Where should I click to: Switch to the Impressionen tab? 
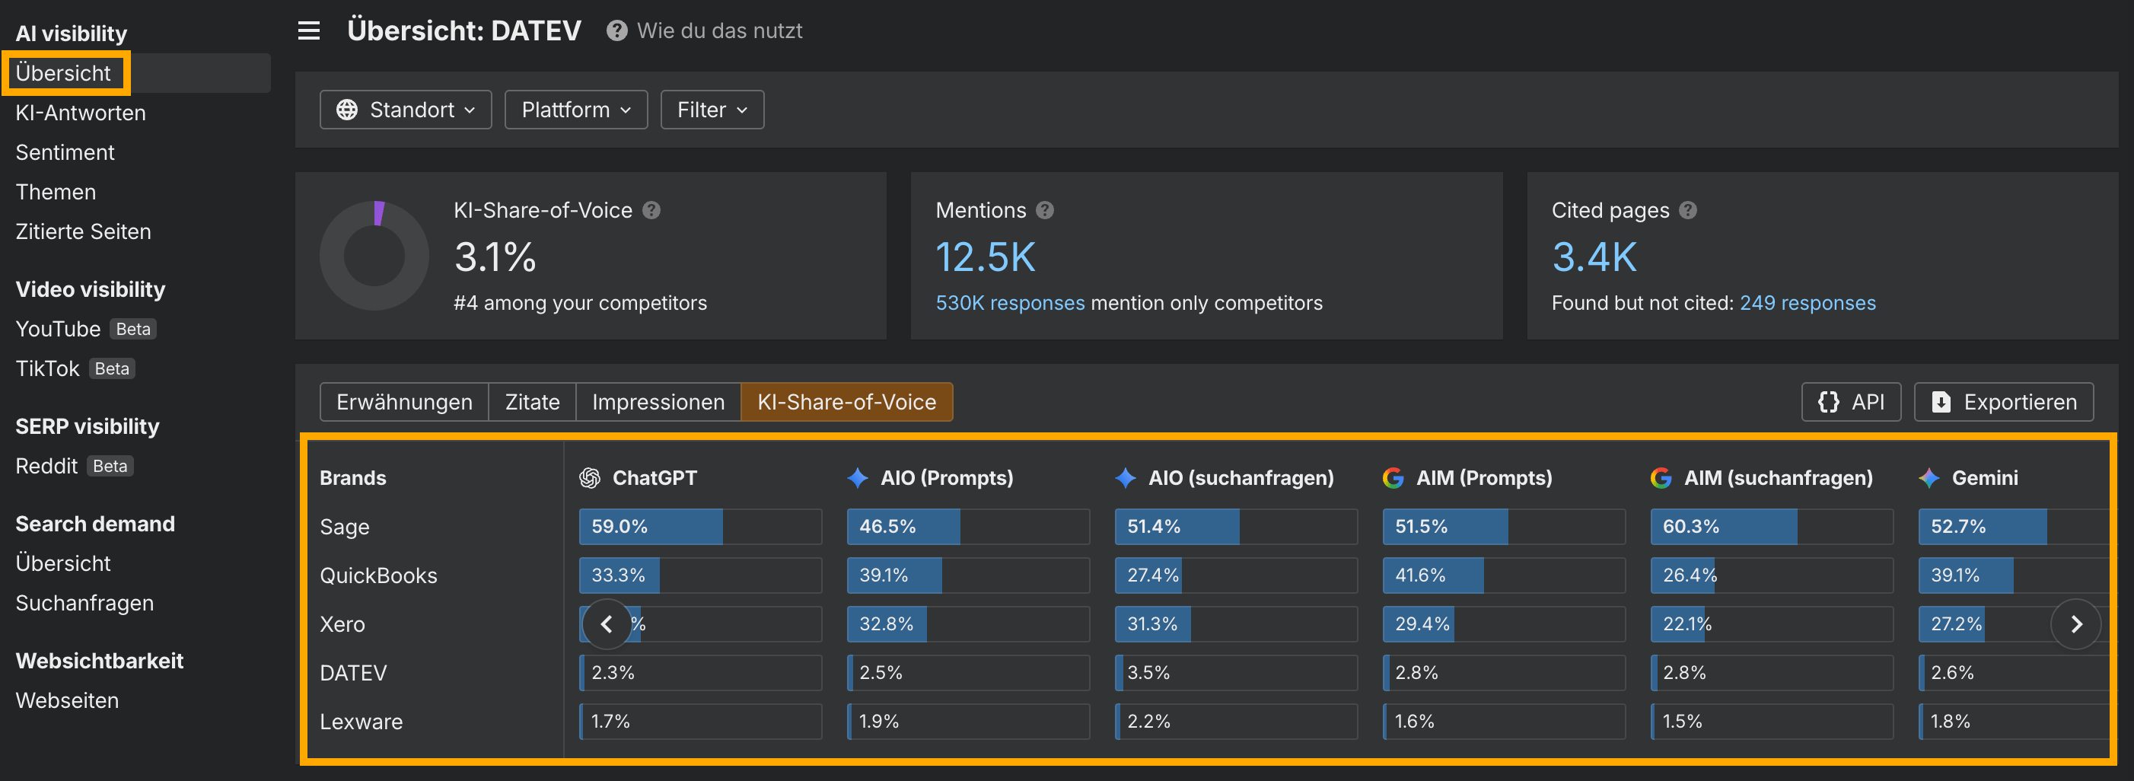click(x=658, y=402)
